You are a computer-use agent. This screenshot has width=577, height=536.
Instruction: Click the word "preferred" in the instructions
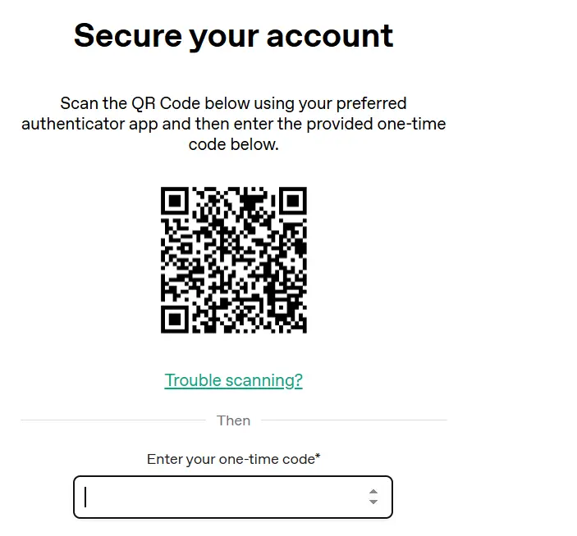371,104
